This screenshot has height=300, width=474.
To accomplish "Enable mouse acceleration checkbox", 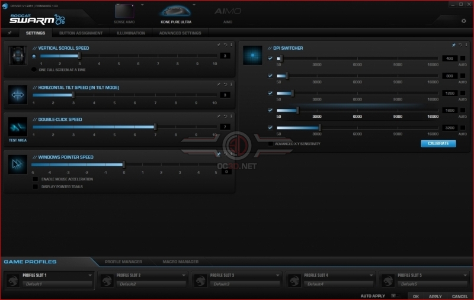I will point(36,179).
